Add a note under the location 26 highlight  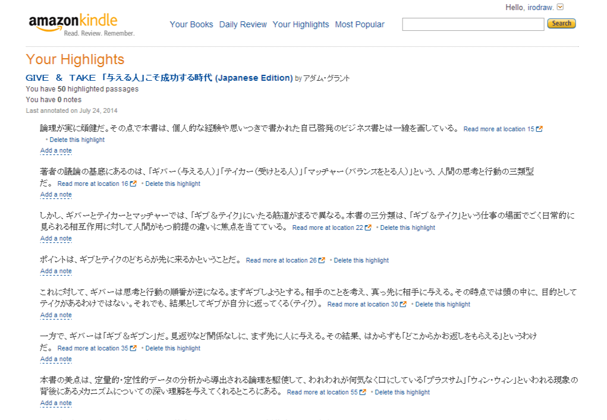pos(56,271)
